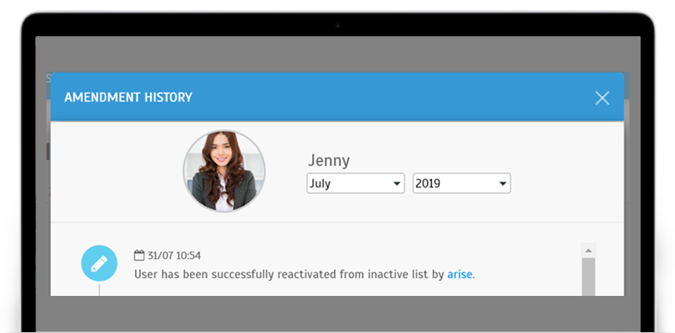Click the timeline connector line below pencil icon
Image resolution: width=675 pixels, height=333 pixels.
click(99, 289)
